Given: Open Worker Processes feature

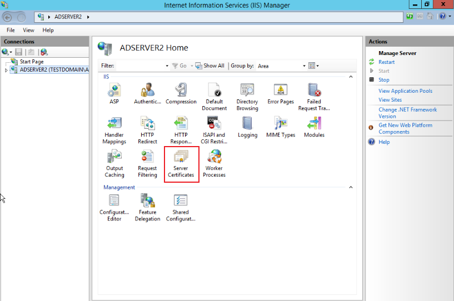Looking at the screenshot, I should (214, 163).
